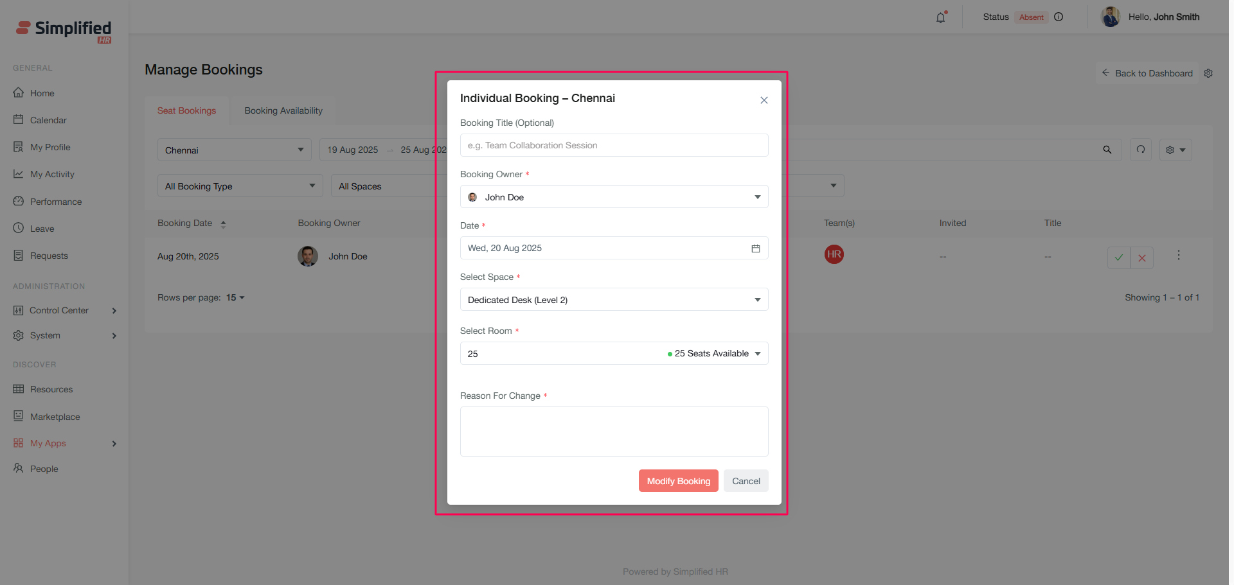Open Calendar from sidebar menu
The width and height of the screenshot is (1234, 585).
click(48, 120)
